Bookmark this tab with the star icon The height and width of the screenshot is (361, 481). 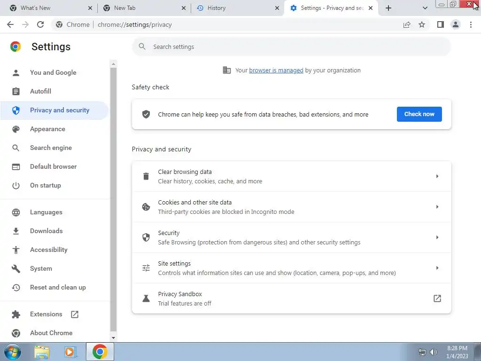coord(422,24)
